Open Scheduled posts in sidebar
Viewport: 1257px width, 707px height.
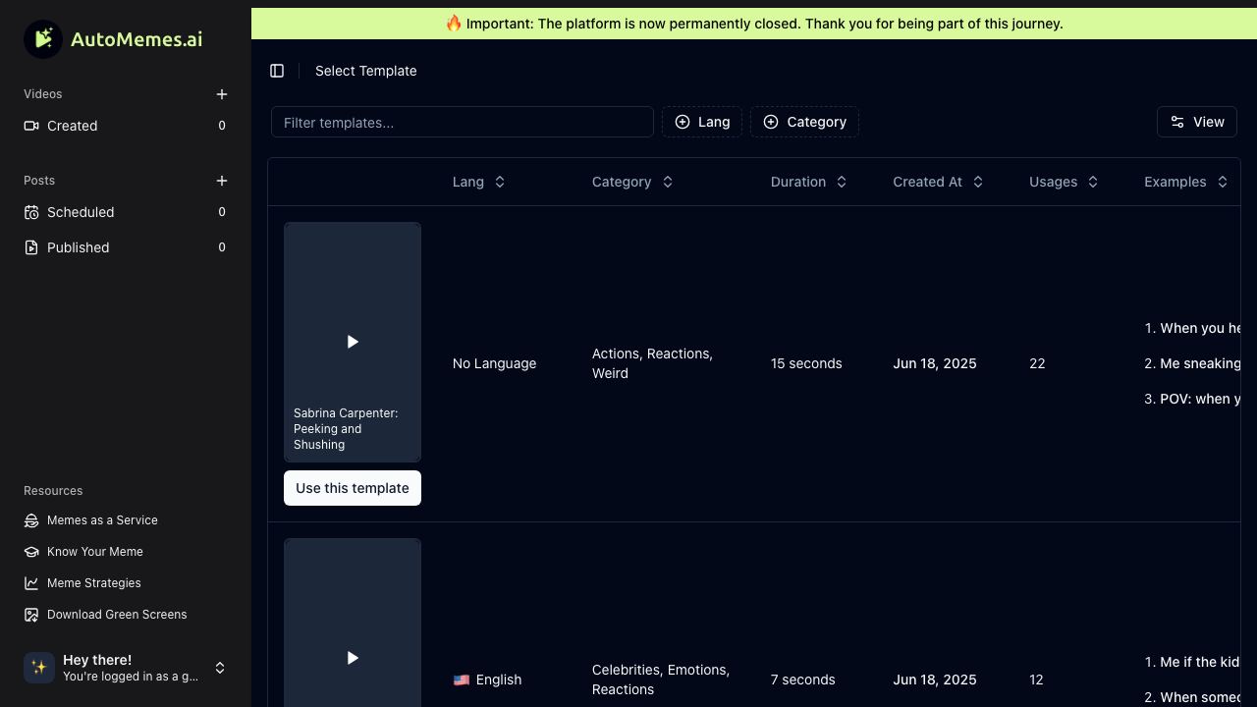(x=126, y=212)
